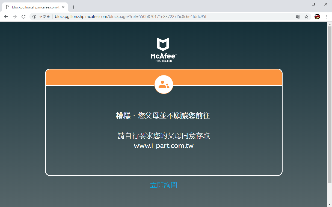Maximize the Chrome window
This screenshot has height=207, width=332.
pyautogui.click(x=313, y=4)
